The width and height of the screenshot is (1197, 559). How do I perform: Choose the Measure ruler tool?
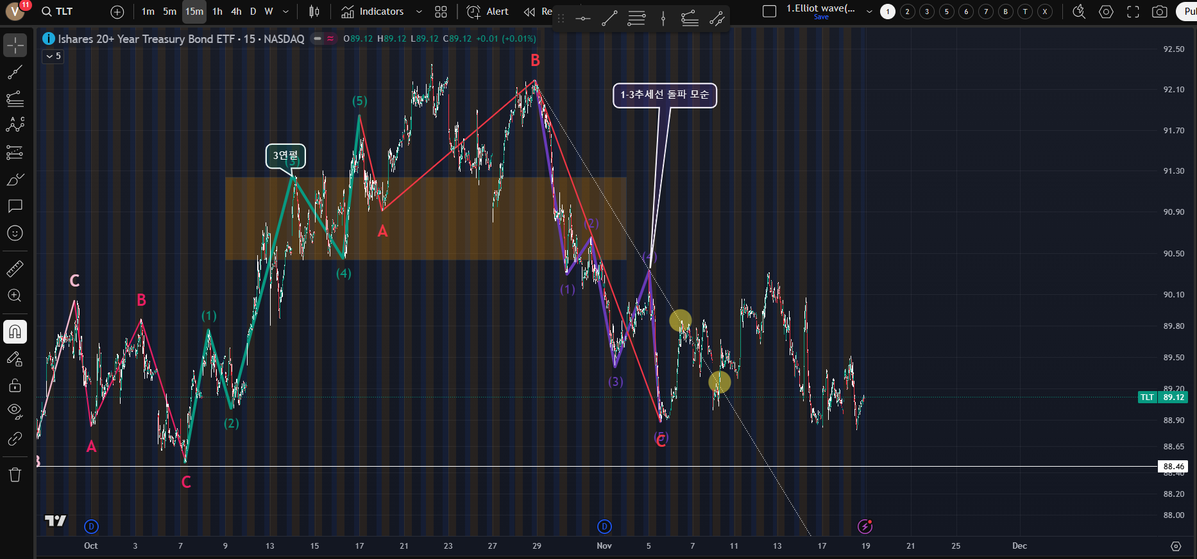15,269
